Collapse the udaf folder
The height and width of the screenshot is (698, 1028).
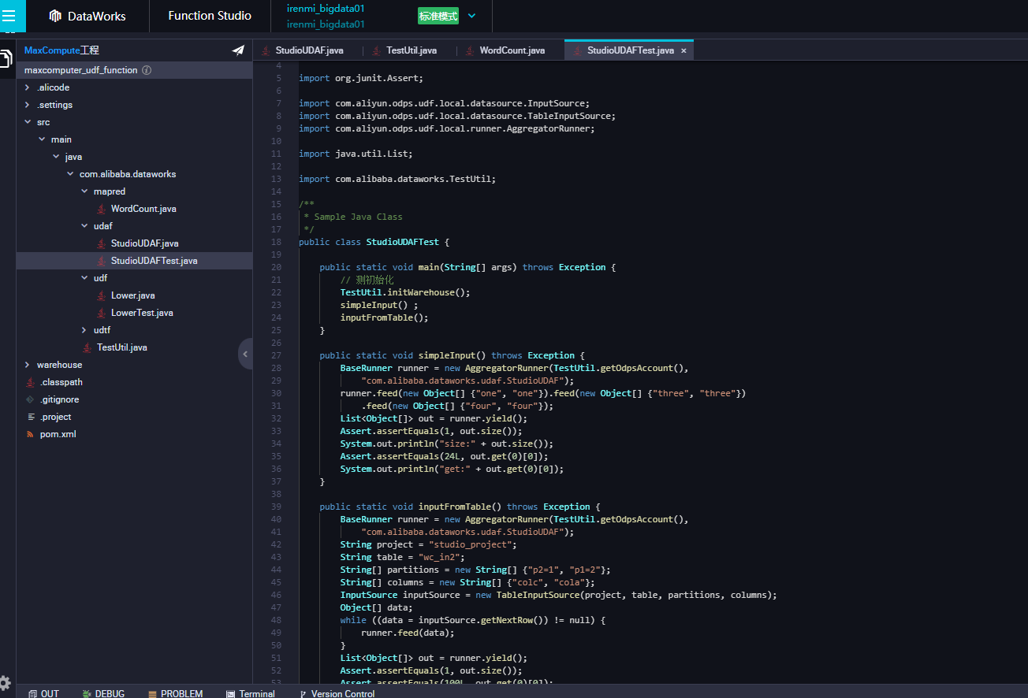[x=84, y=226]
